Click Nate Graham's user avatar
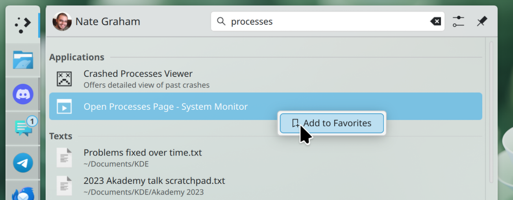The image size is (513, 200). 62,22
